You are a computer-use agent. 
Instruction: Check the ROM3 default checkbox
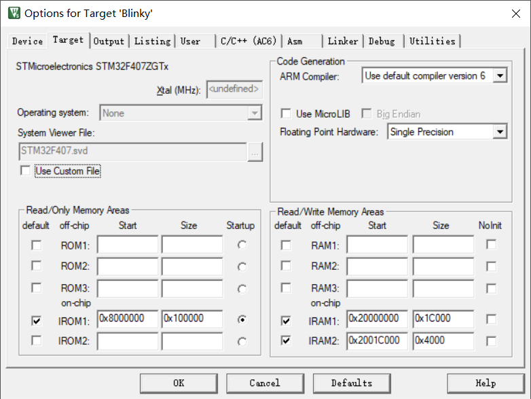(x=36, y=288)
